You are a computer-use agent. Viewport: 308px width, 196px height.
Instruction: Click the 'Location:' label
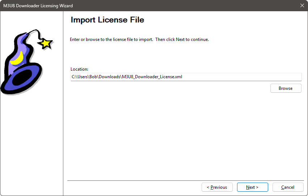tap(79, 69)
